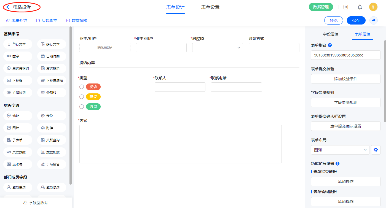Choose the 建议 radio option
The height and width of the screenshot is (208, 386).
pos(82,97)
